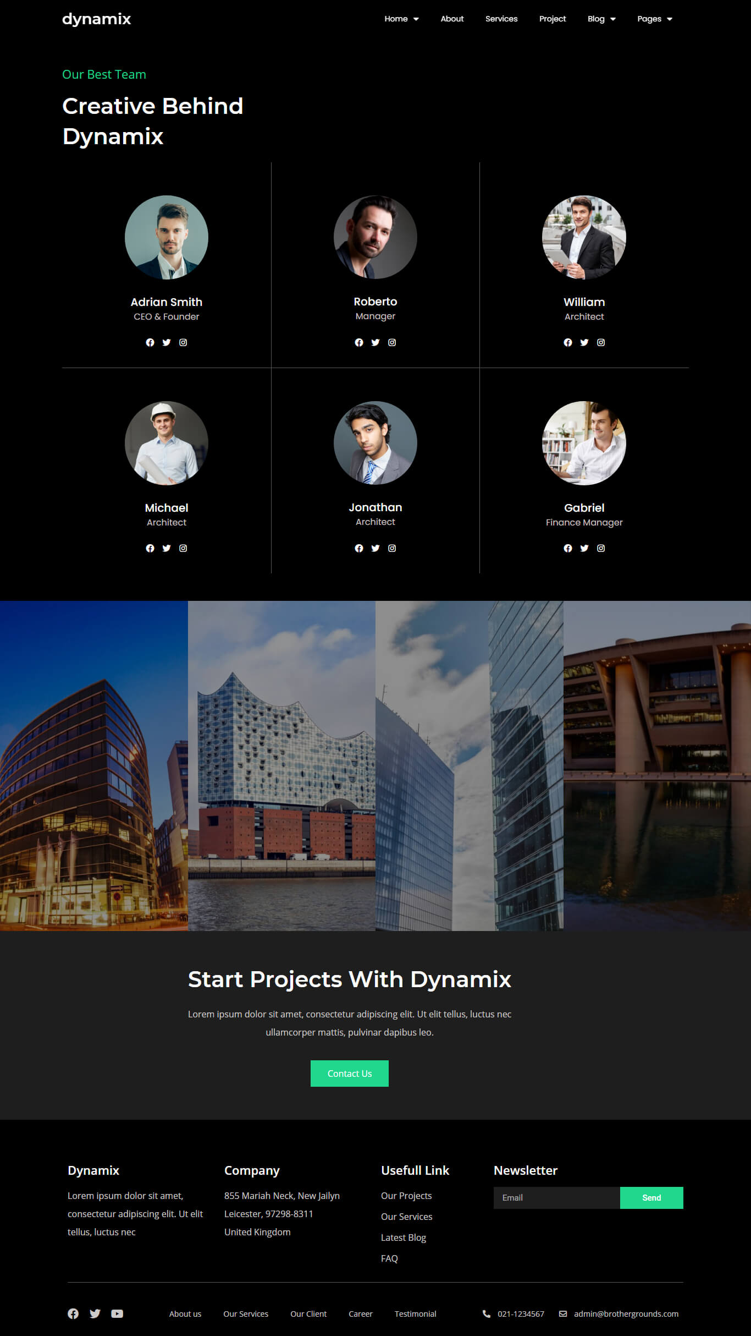Click the admin email address link
This screenshot has height=1336, width=751.
coord(626,1313)
